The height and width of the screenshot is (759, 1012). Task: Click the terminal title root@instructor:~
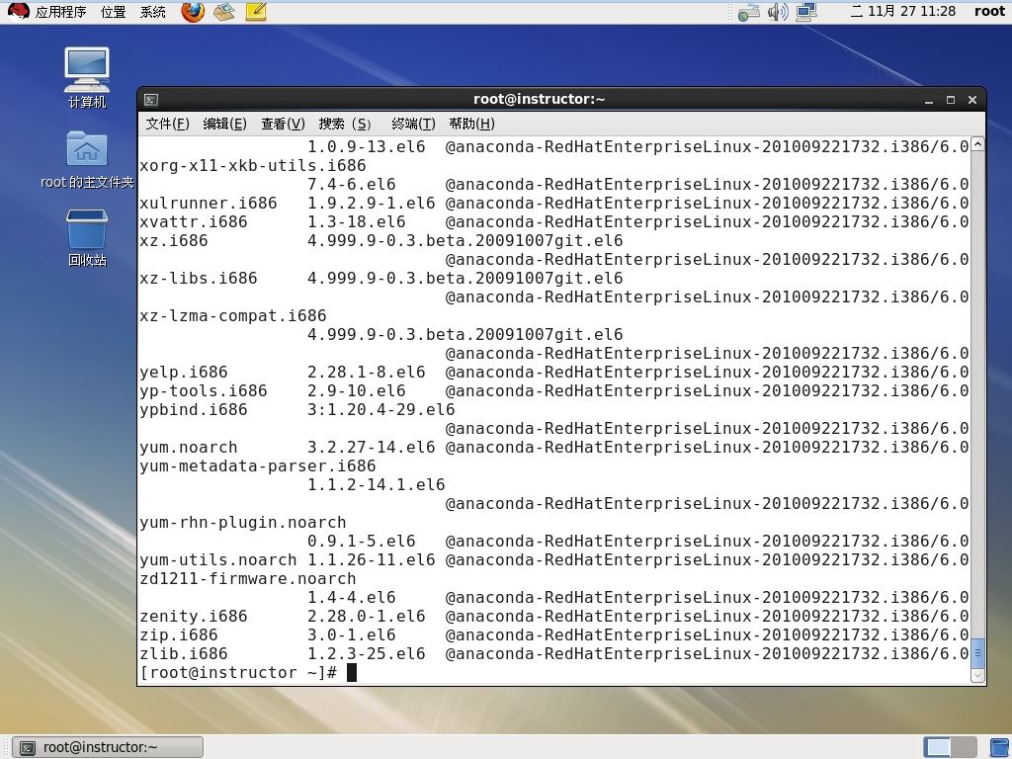pos(540,100)
